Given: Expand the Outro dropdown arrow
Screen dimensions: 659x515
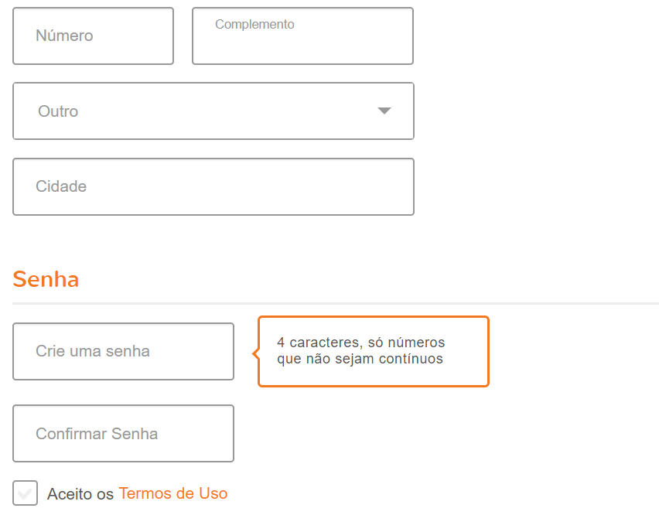Looking at the screenshot, I should [384, 111].
